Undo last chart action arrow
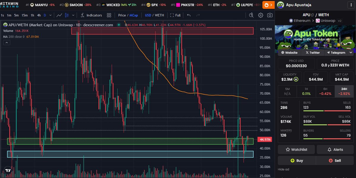Viewport: 356px width, 178px height. pyautogui.click(x=189, y=15)
